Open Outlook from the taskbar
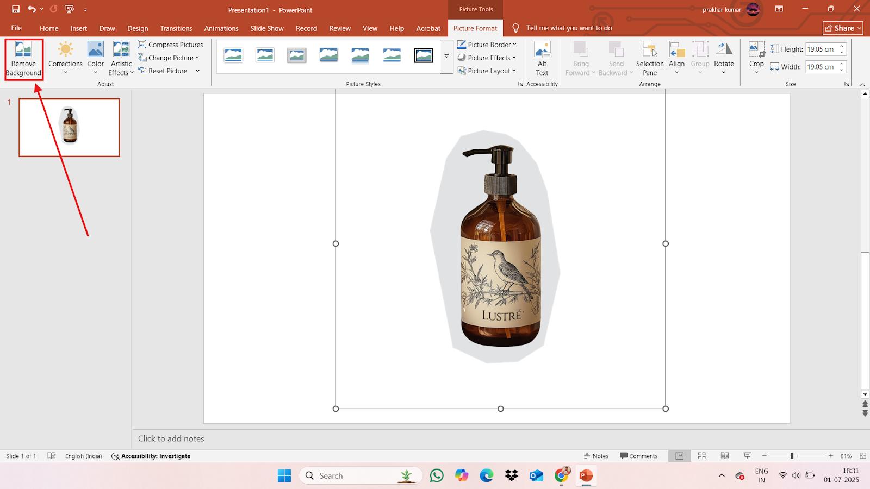The image size is (870, 489). 537,475
